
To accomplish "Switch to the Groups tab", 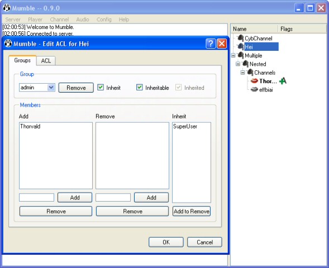I will click(x=22, y=60).
